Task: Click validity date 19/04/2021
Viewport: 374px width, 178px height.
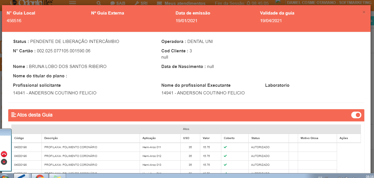Action: tap(271, 21)
